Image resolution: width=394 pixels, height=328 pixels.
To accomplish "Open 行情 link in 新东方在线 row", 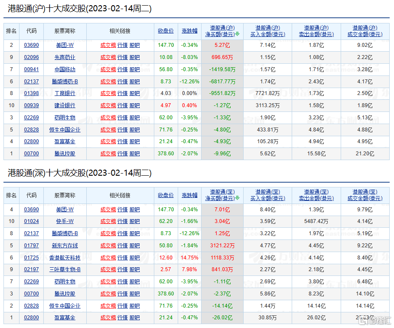I will (x=123, y=246).
